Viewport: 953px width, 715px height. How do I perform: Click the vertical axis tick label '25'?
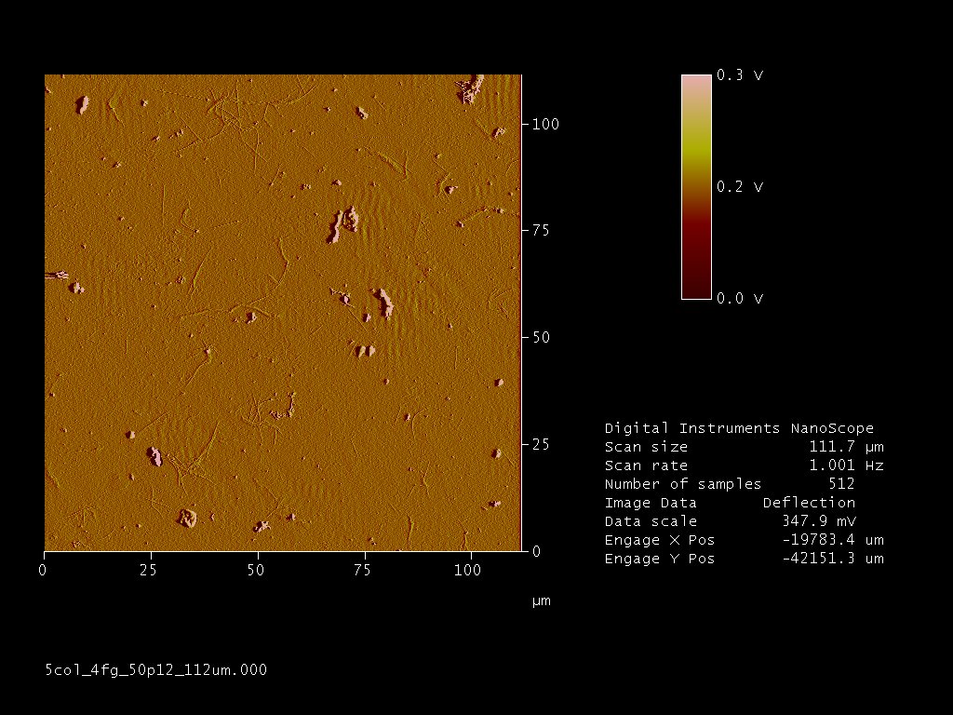point(541,444)
